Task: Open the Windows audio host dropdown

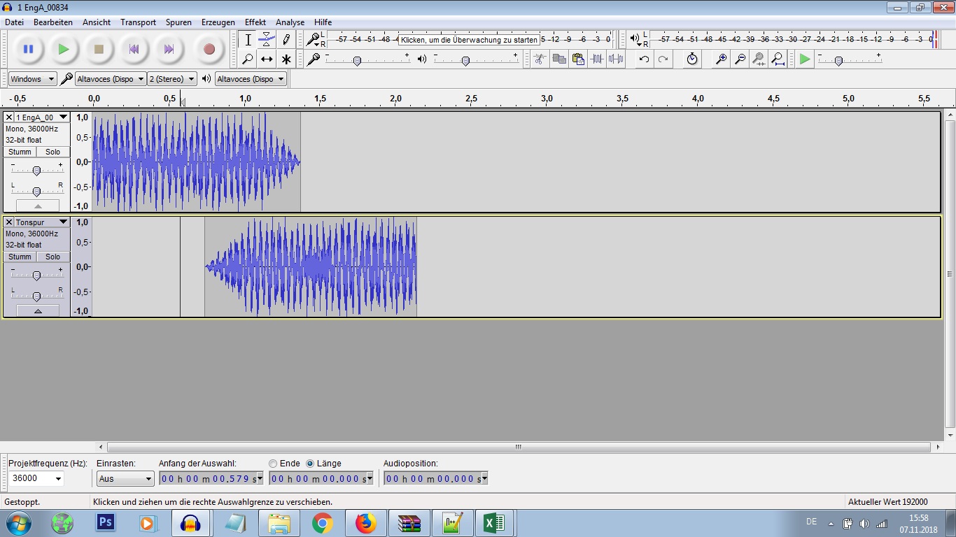Action: [x=32, y=79]
